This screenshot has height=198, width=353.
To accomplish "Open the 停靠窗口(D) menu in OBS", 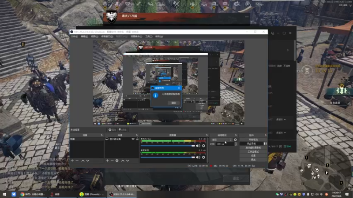I will [x=107, y=37].
